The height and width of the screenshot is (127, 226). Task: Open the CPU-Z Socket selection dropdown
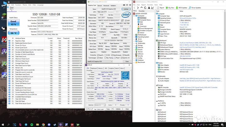point(100,105)
